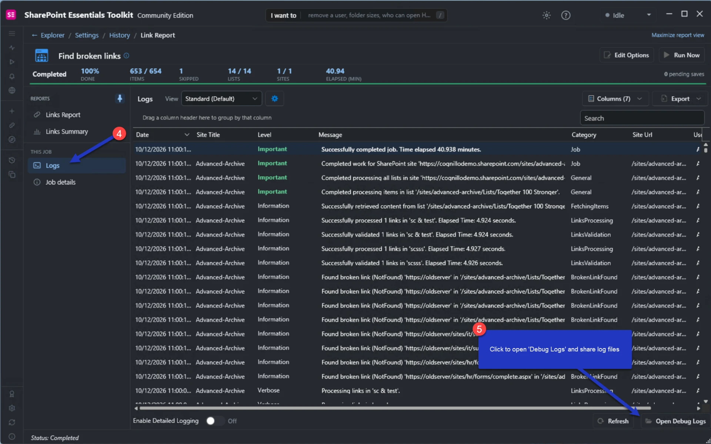Click the globe icon in sidebar

[12, 90]
